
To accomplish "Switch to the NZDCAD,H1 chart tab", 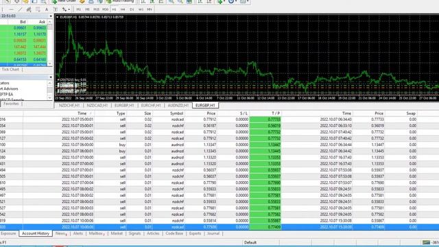I will coord(97,105).
